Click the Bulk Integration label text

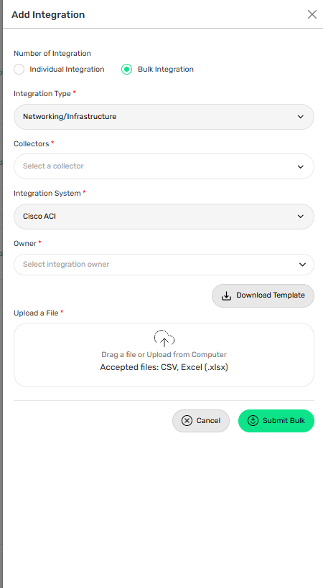coord(166,70)
